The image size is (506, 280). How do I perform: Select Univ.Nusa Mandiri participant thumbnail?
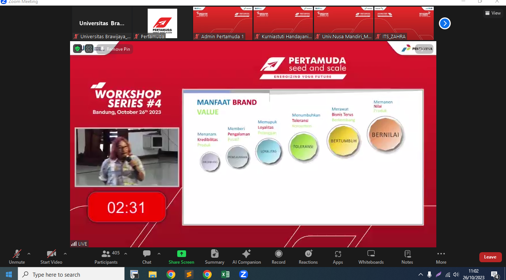(344, 23)
